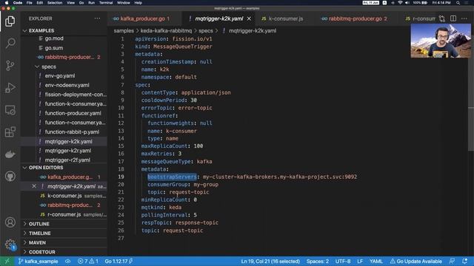Viewport: 474px width, 266px height.
Task: Open the Manage gear icon
Action: pos(10,244)
